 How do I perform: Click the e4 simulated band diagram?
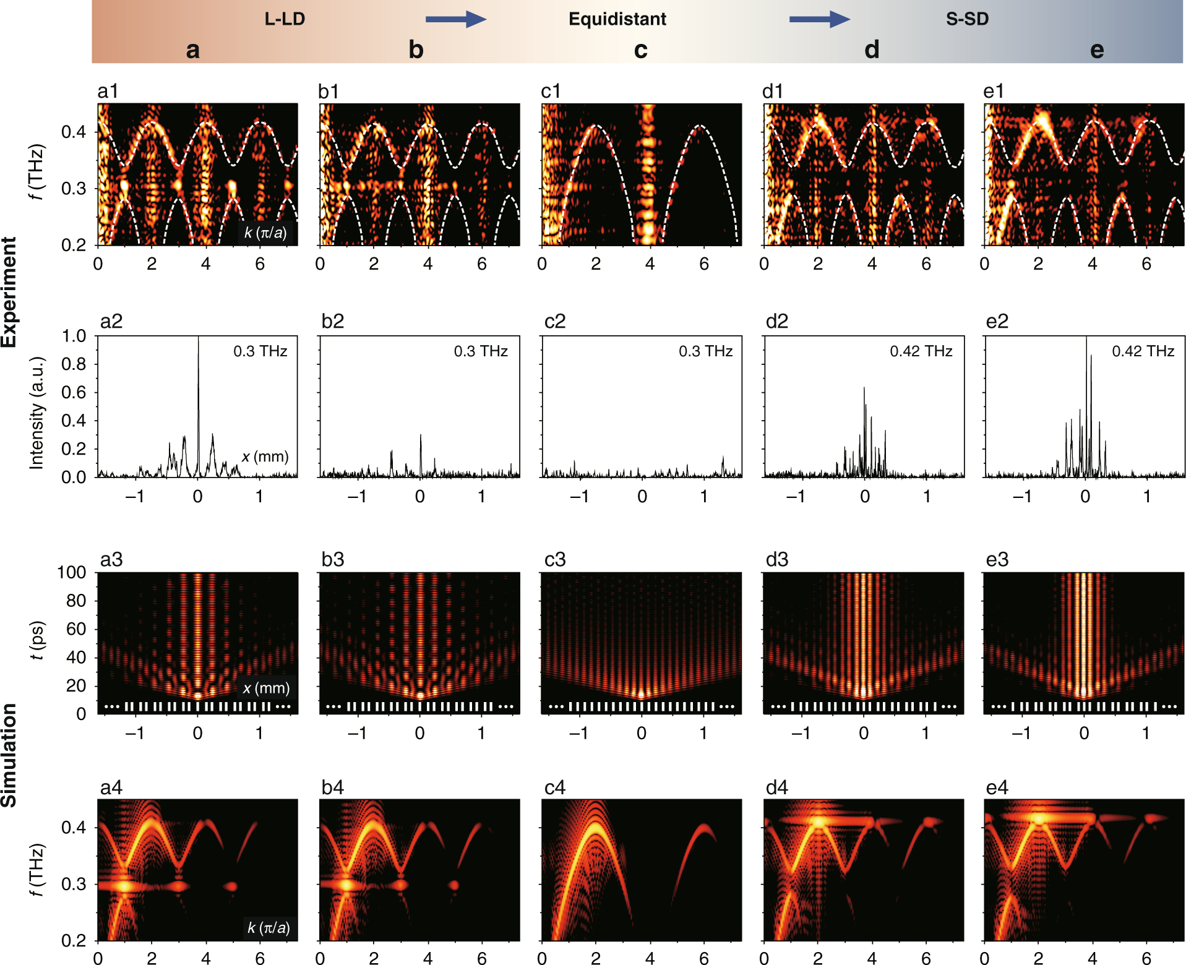1085,870
